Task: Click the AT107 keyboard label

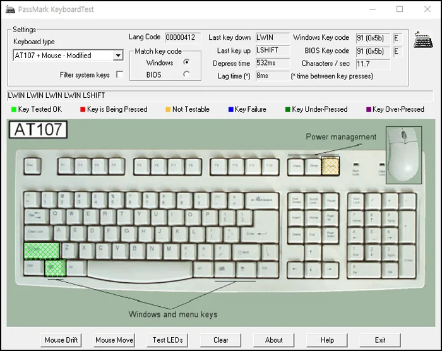Action: point(39,129)
